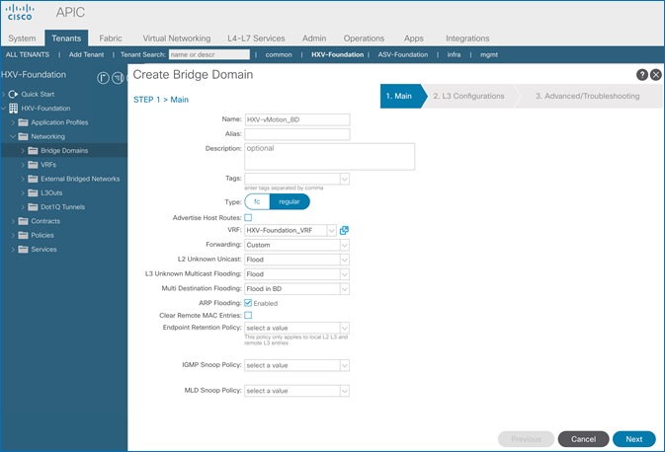Expand the Contracts tree node
Viewport: 665px width, 452px height.
(13, 221)
